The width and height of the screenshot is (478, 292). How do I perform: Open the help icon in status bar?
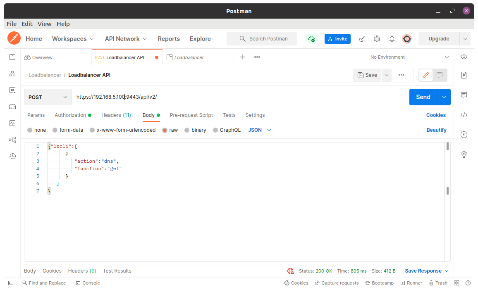click(x=468, y=283)
